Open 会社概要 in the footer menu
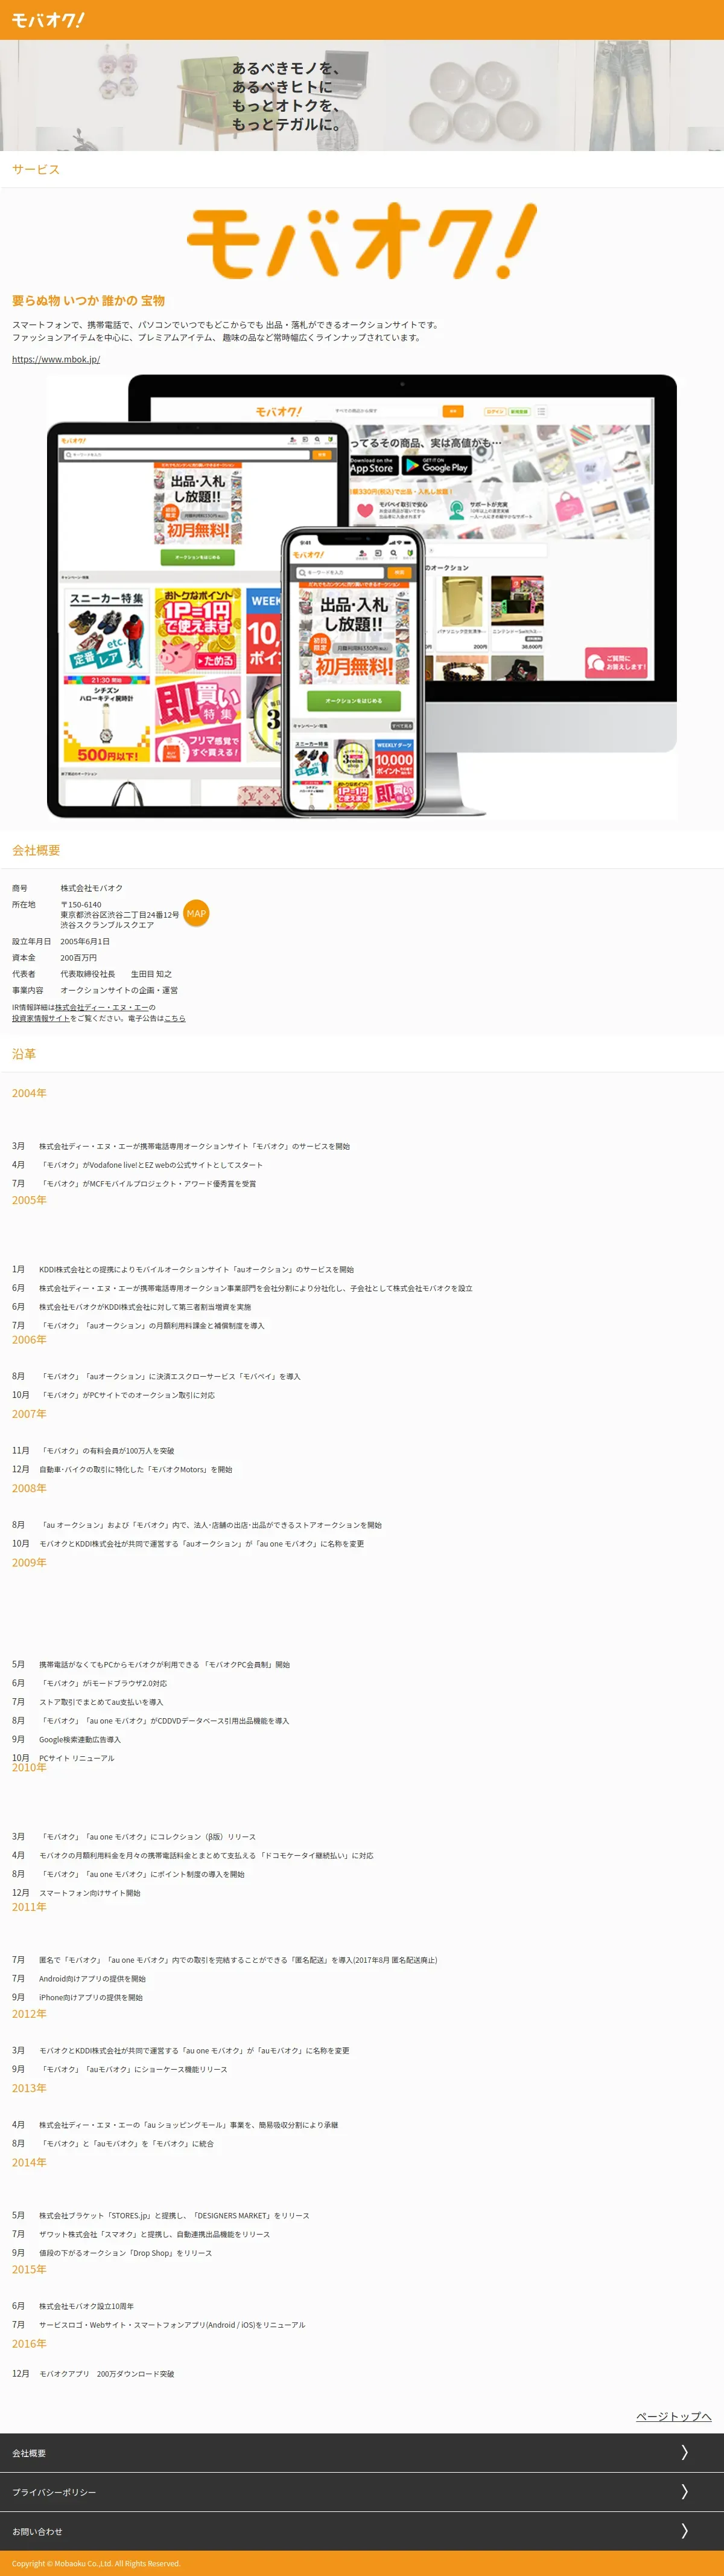The image size is (724, 2576). (x=361, y=2453)
